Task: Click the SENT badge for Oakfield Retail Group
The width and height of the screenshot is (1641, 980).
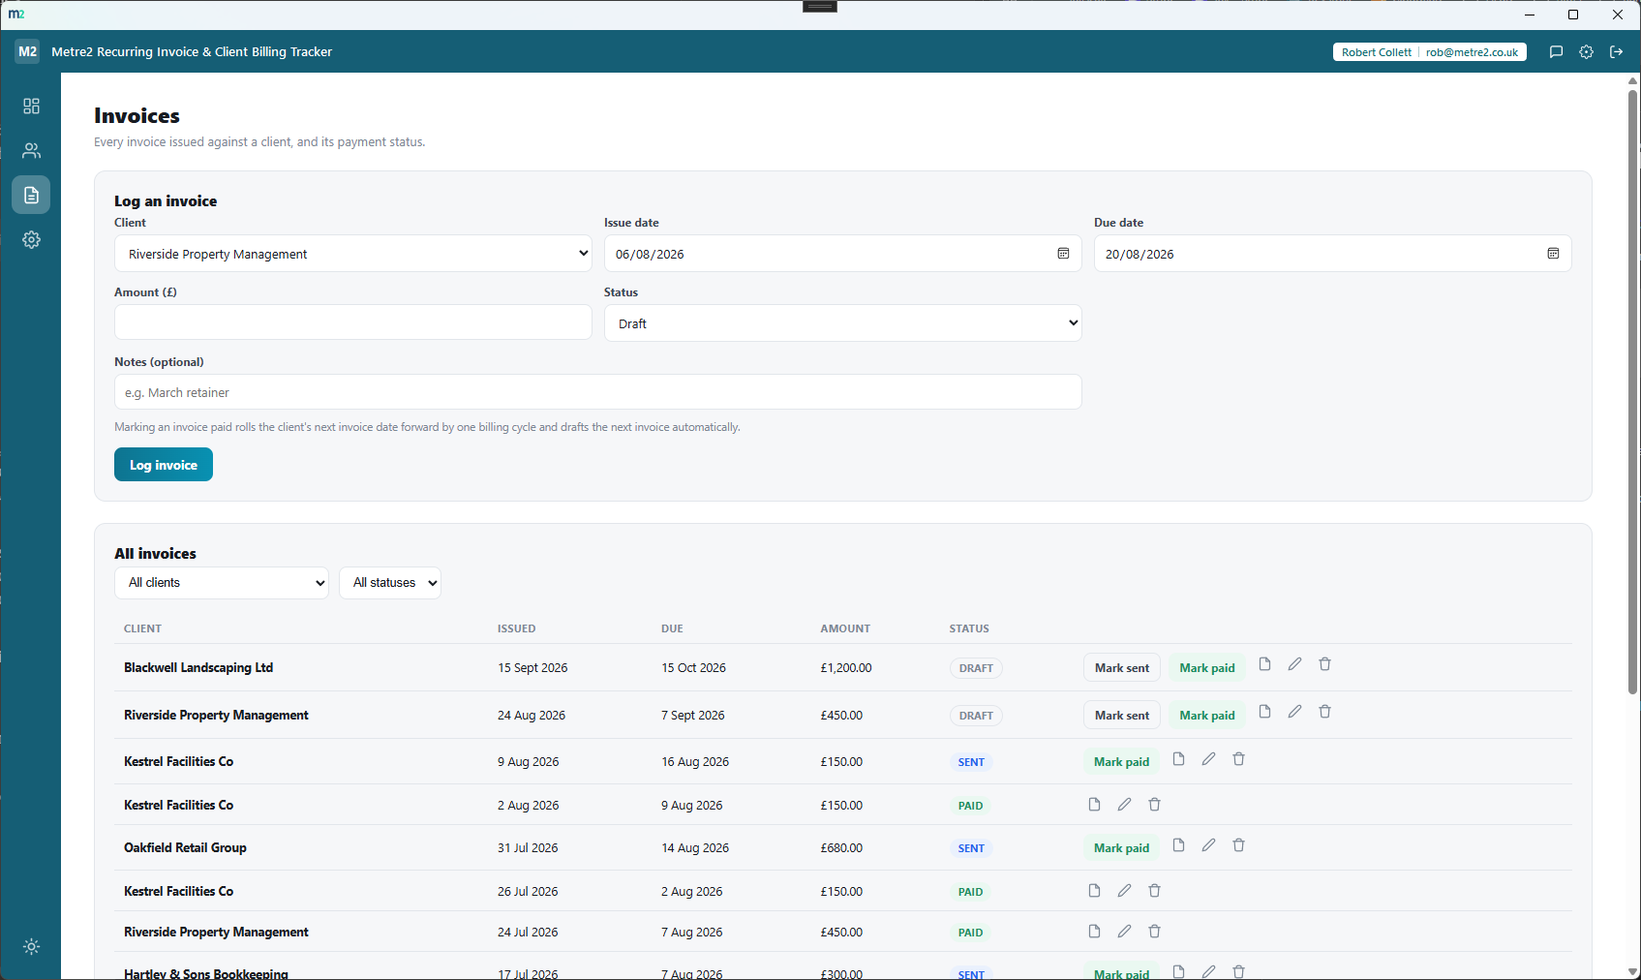Action: coord(971,848)
